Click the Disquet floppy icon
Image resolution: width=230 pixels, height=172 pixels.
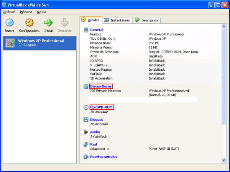pos(86,120)
